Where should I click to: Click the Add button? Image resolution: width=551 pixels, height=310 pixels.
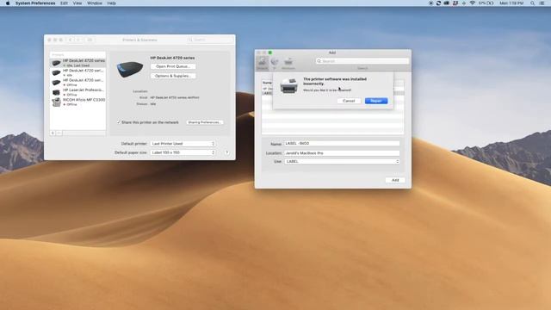point(395,180)
